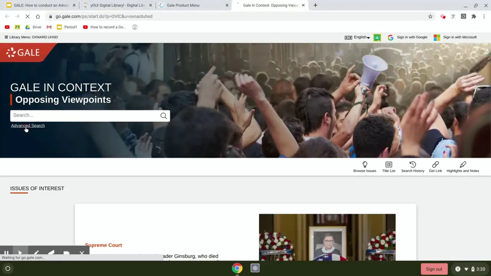The height and width of the screenshot is (276, 491).
Task: Click the Sign out button
Action: tap(434, 269)
